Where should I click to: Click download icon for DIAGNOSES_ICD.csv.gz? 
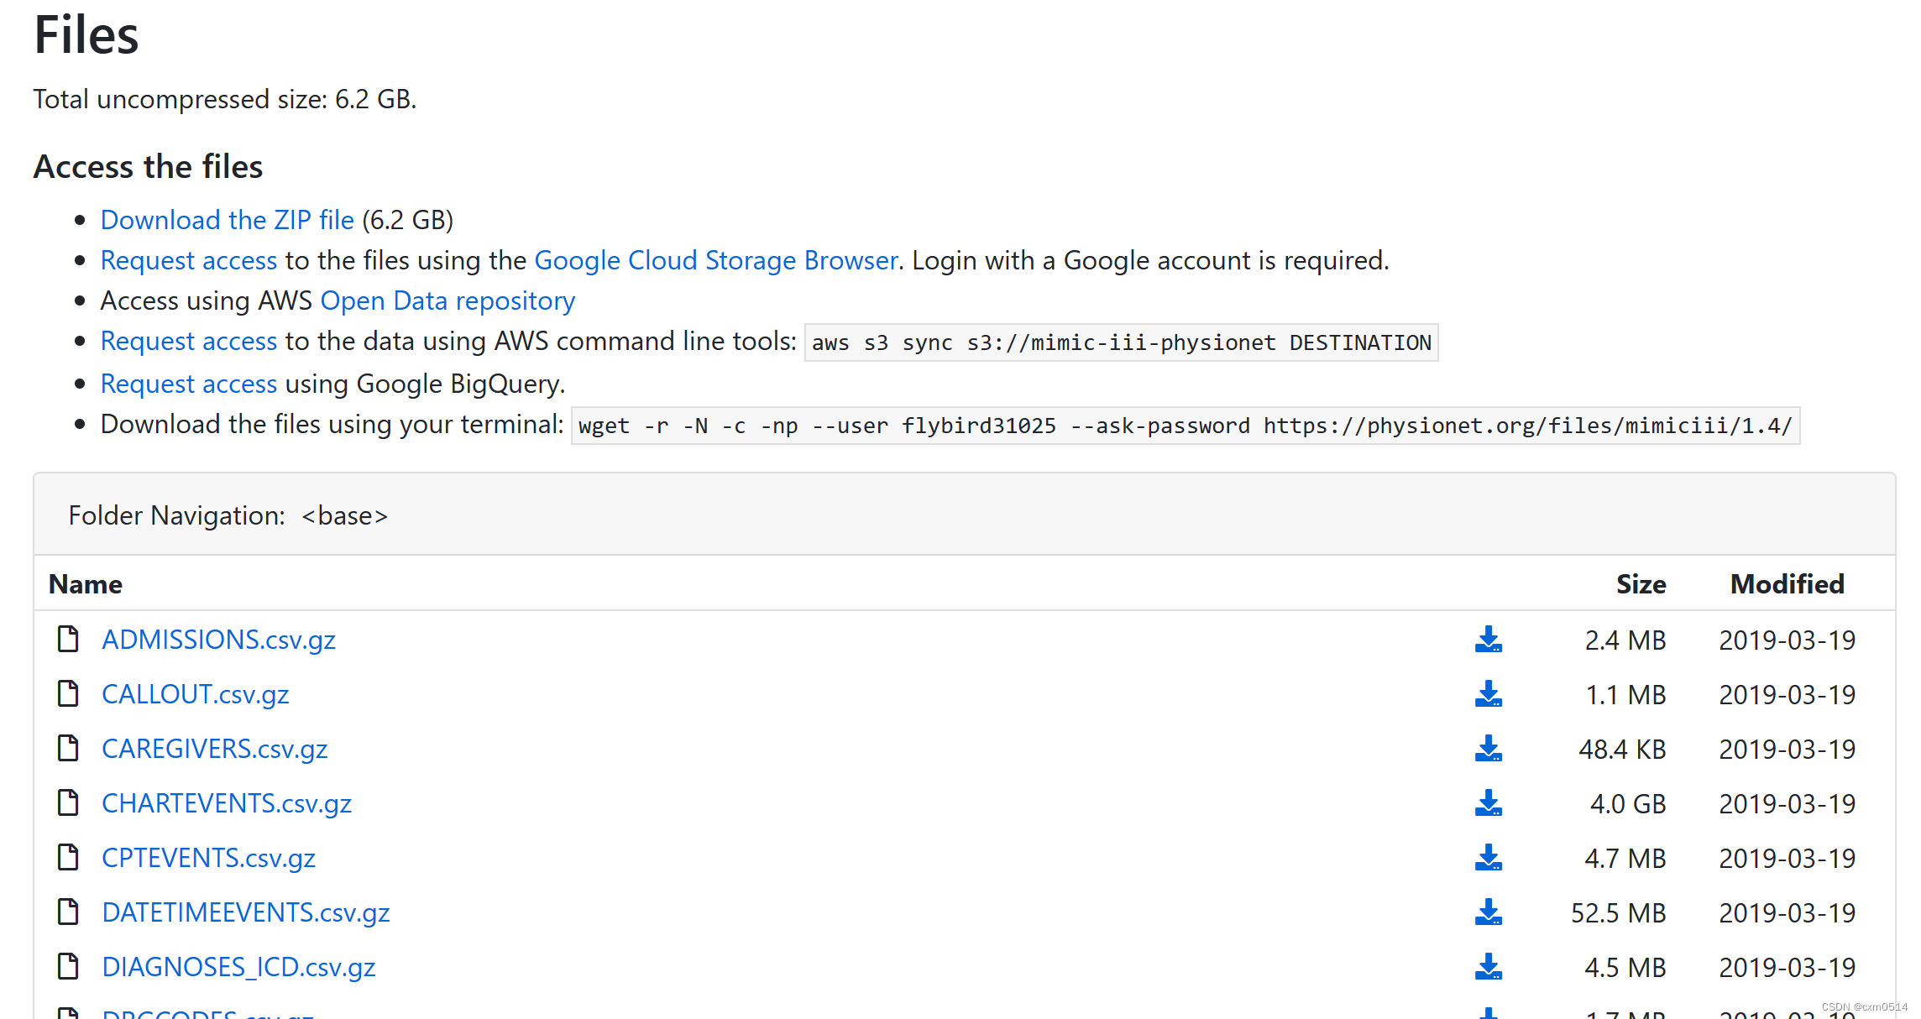point(1488,967)
